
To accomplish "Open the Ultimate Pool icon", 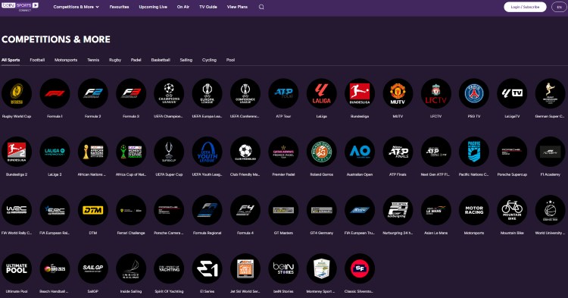I will (x=17, y=268).
